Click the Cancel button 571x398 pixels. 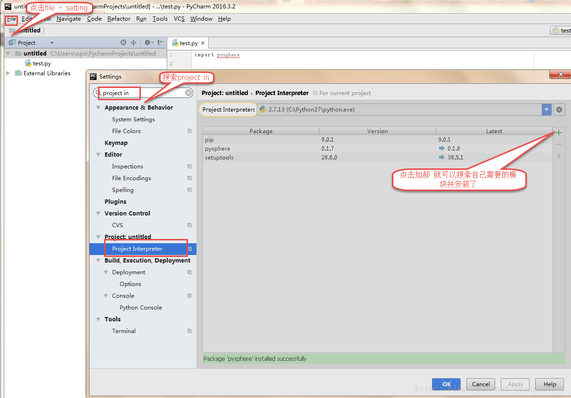(481, 384)
